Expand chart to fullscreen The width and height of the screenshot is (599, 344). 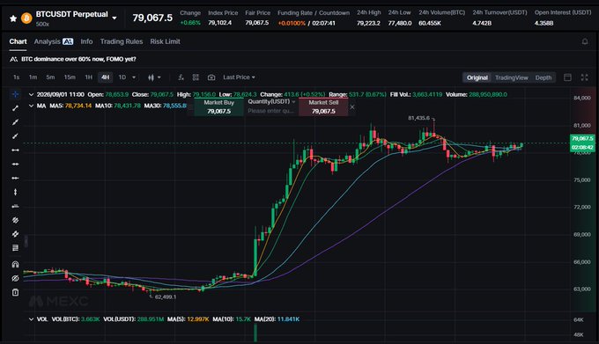pos(585,77)
